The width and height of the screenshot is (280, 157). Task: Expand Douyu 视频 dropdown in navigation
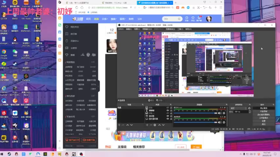[x=113, y=19]
